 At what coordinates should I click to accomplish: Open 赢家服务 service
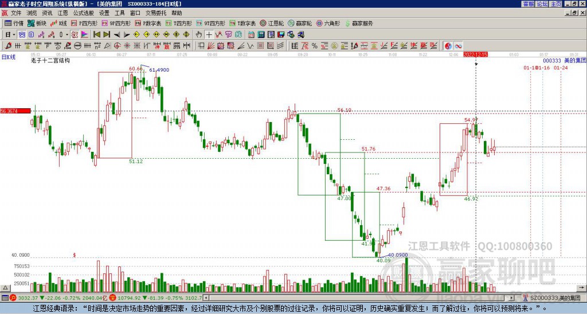click(x=359, y=23)
